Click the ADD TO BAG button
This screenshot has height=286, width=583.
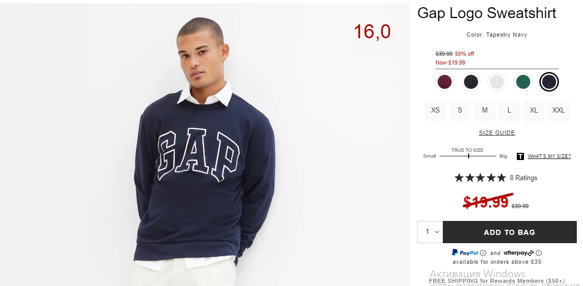pos(510,232)
